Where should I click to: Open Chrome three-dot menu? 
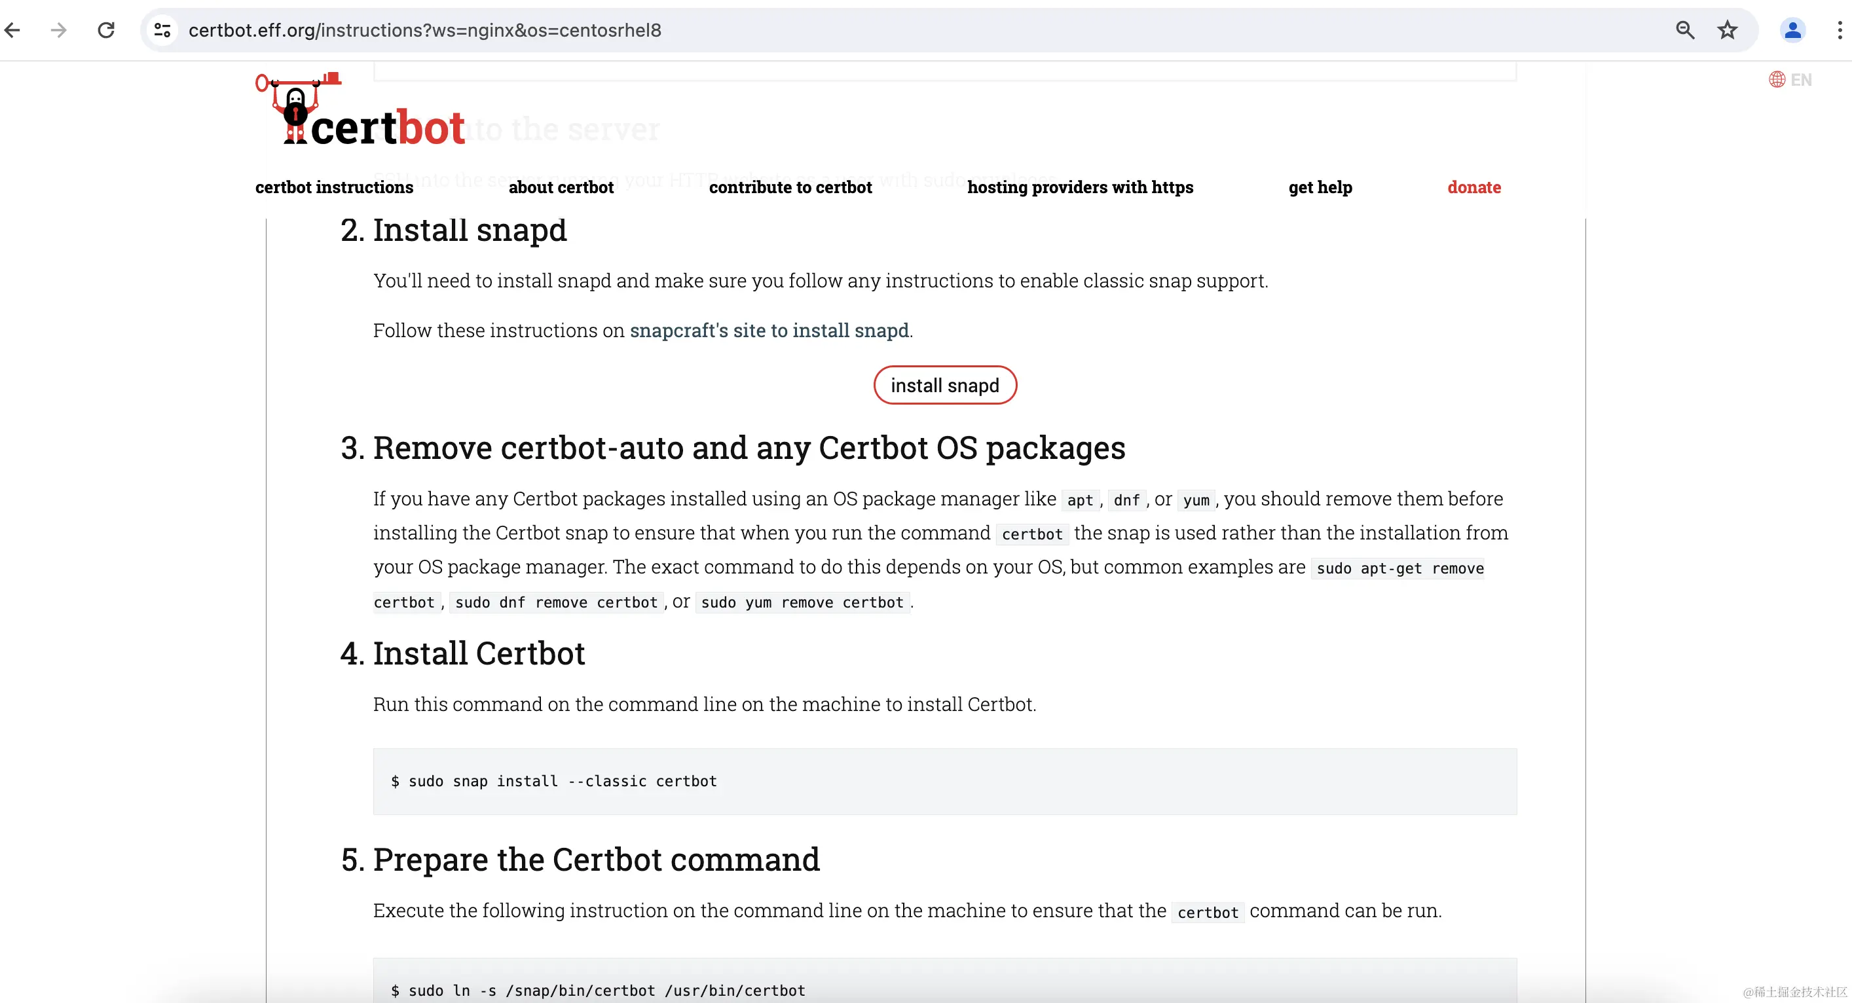1840,30
